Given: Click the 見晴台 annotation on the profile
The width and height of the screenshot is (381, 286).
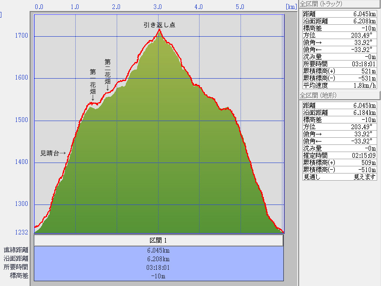Looking at the screenshot, I should pos(53,153).
